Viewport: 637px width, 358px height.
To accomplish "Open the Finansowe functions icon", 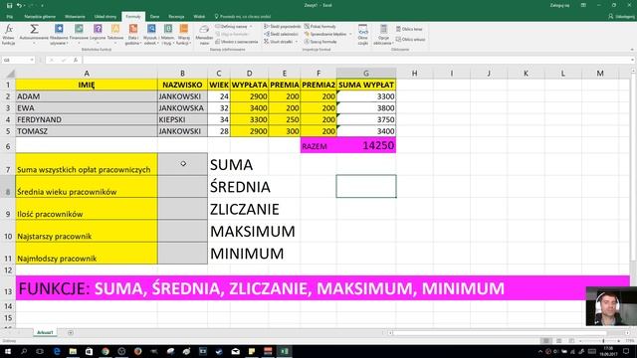I will (79, 29).
